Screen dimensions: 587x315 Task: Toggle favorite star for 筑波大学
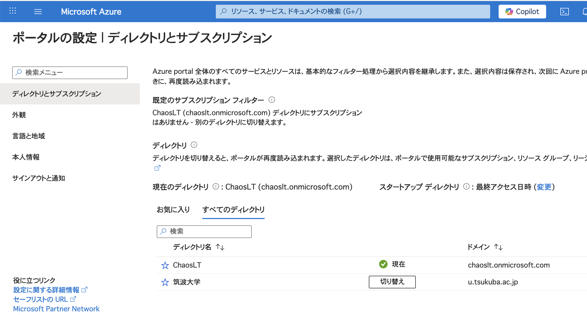(x=165, y=282)
